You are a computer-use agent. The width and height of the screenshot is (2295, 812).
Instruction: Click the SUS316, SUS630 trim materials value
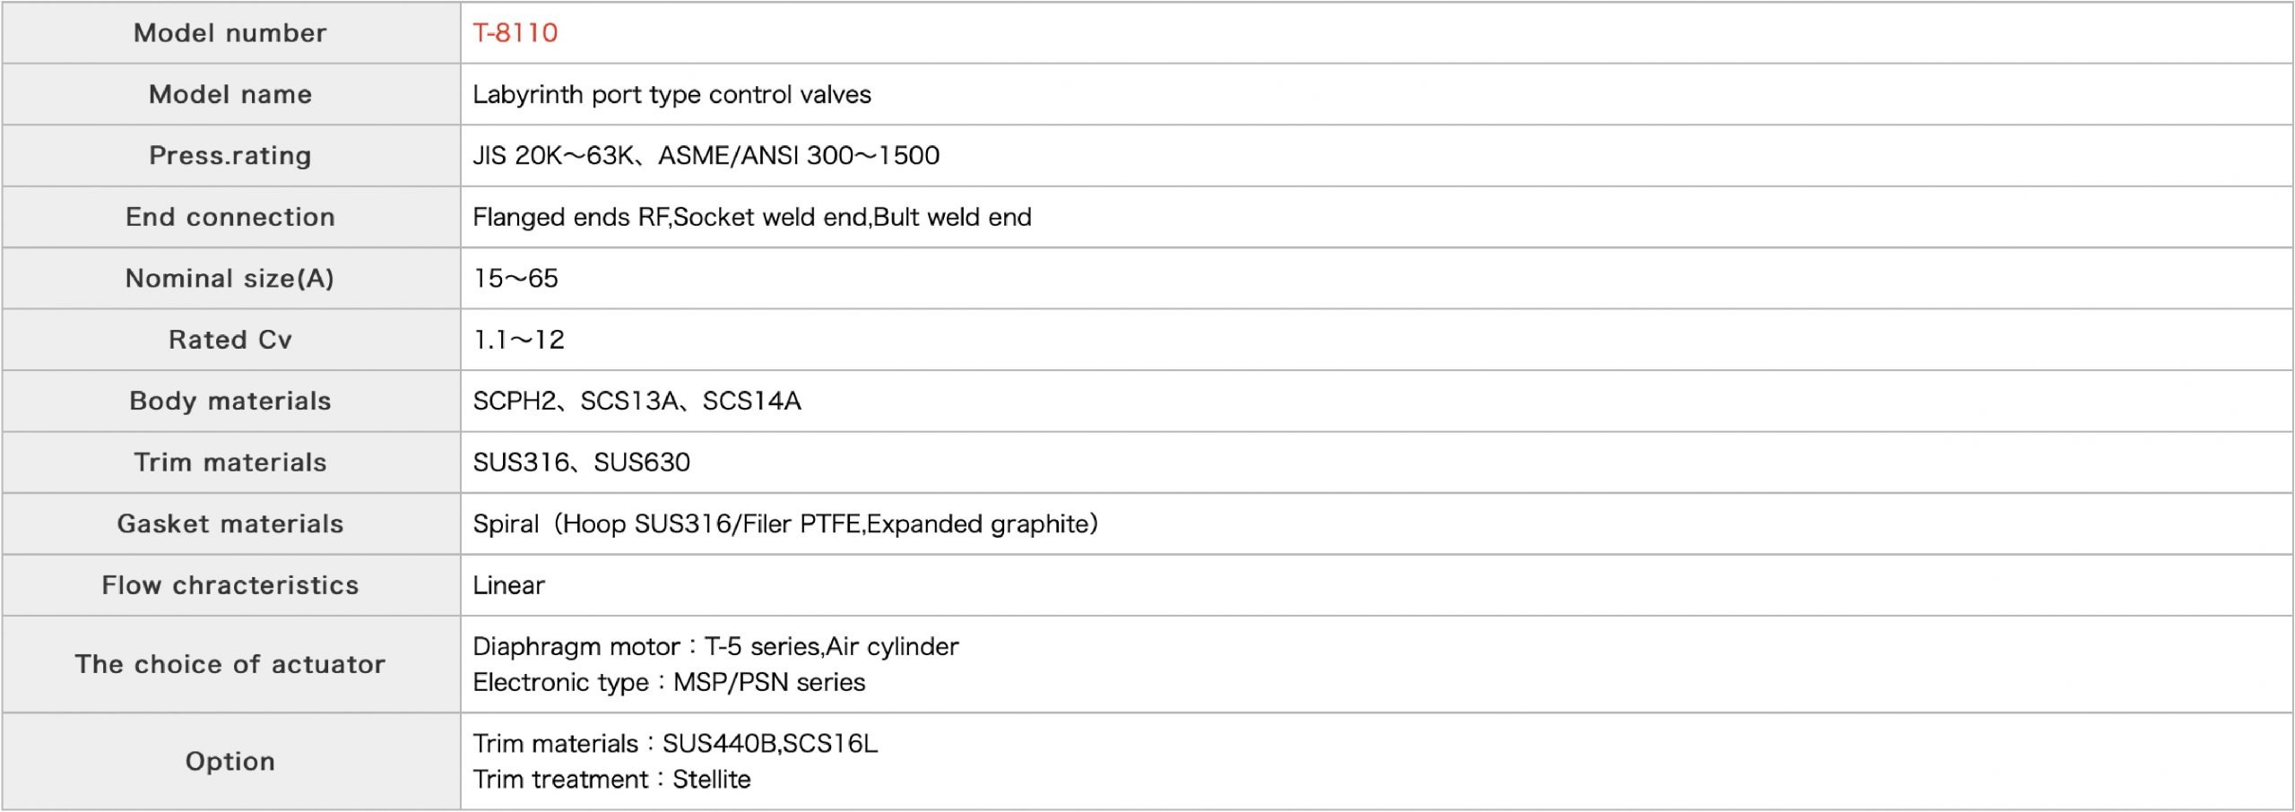[581, 462]
